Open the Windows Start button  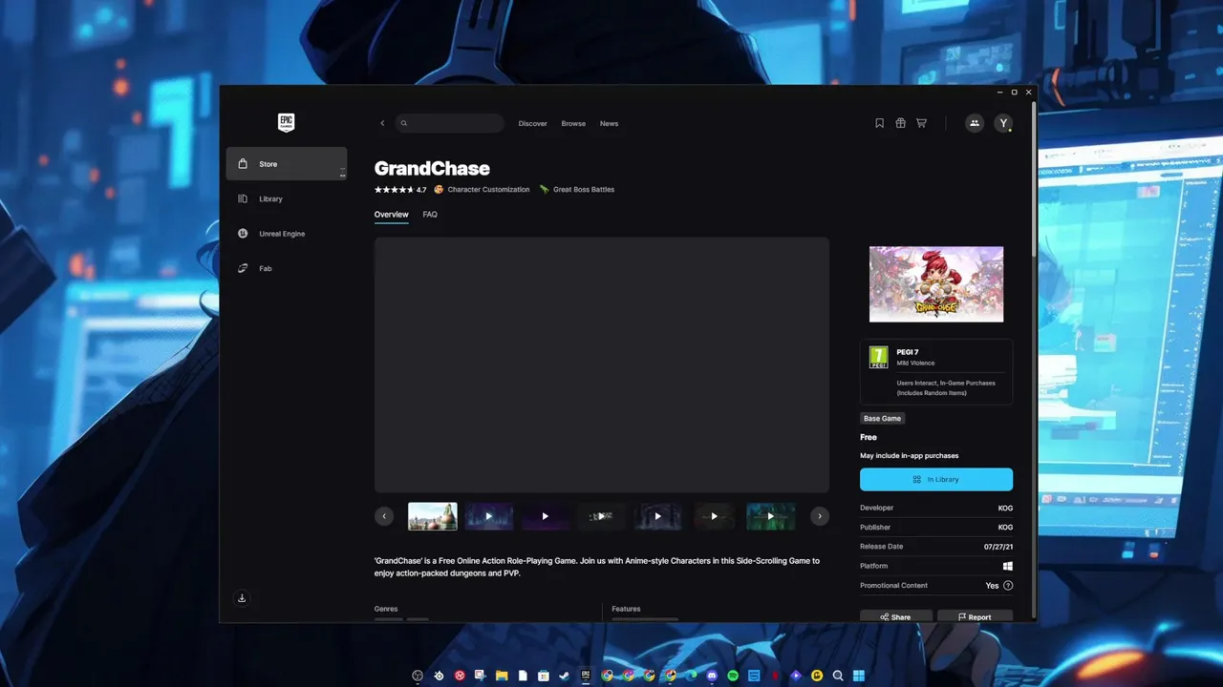pyautogui.click(x=859, y=676)
